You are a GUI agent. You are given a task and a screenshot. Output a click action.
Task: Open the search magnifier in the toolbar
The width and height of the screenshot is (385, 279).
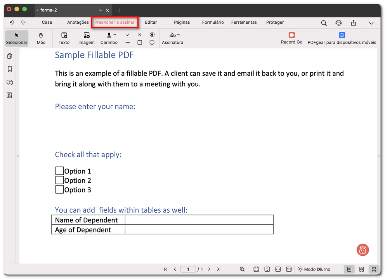coord(324,23)
